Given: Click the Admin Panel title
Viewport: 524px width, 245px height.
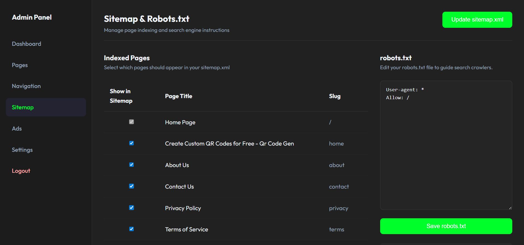Looking at the screenshot, I should pyautogui.click(x=32, y=17).
